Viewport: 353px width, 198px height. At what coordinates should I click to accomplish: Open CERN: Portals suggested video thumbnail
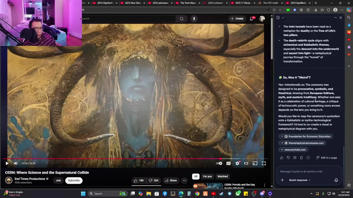tap(208, 186)
